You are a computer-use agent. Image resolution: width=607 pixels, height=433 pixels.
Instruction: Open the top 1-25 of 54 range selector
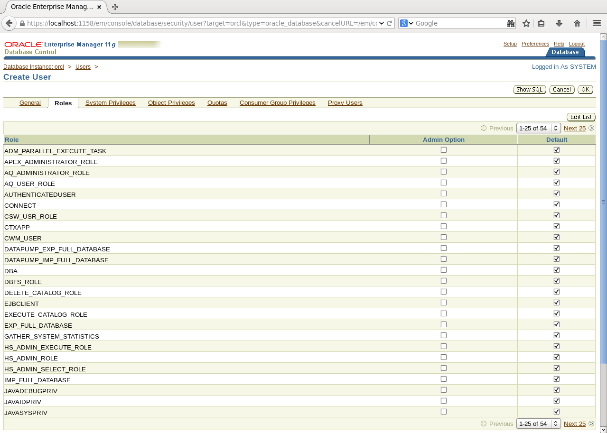coord(539,128)
